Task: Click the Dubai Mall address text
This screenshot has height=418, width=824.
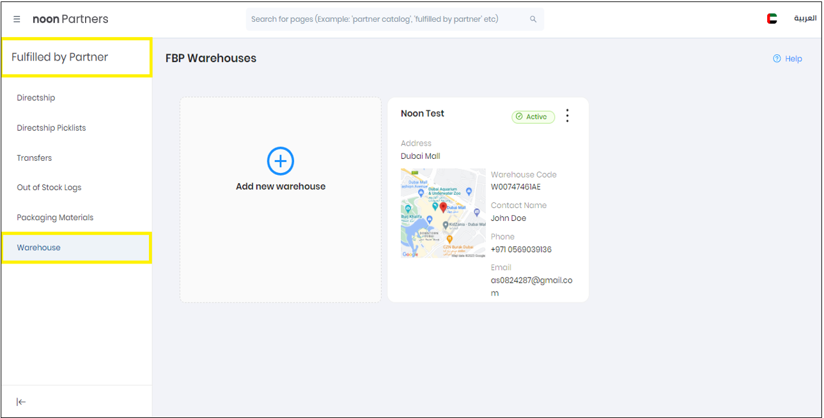Action: [x=421, y=156]
